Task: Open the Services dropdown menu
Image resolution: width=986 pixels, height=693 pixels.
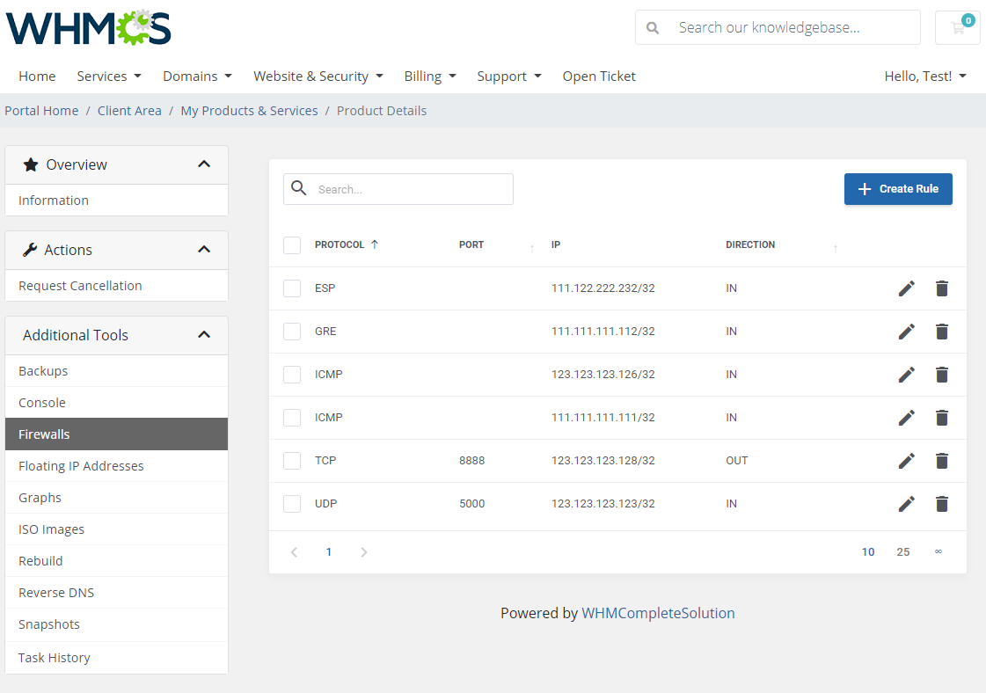Action: click(x=109, y=77)
